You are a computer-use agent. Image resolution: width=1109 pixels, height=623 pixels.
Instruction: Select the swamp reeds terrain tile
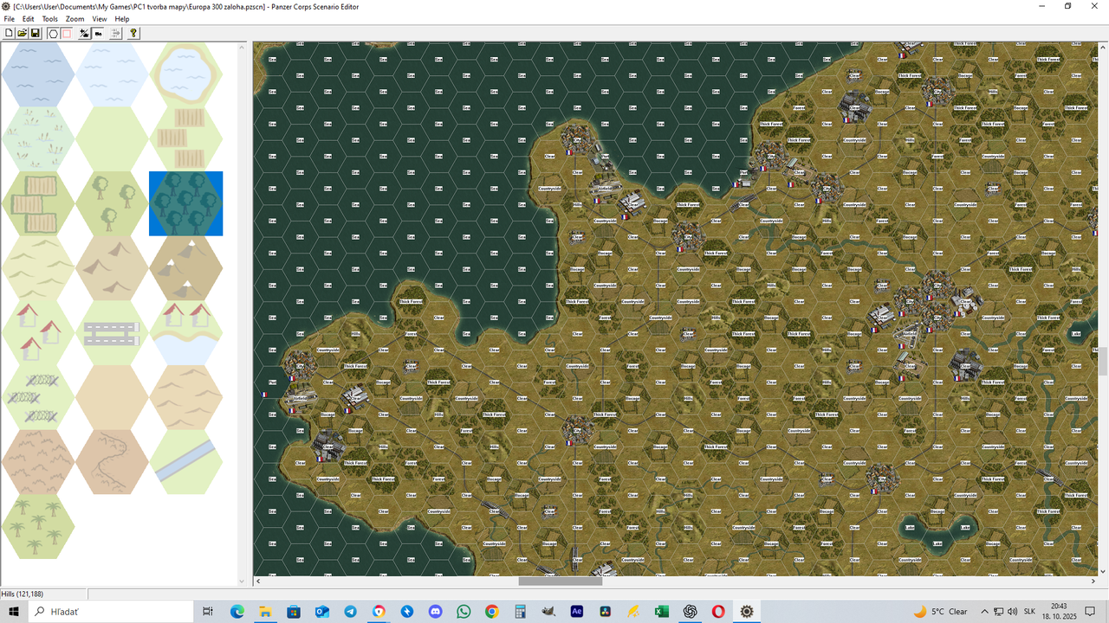(38, 138)
